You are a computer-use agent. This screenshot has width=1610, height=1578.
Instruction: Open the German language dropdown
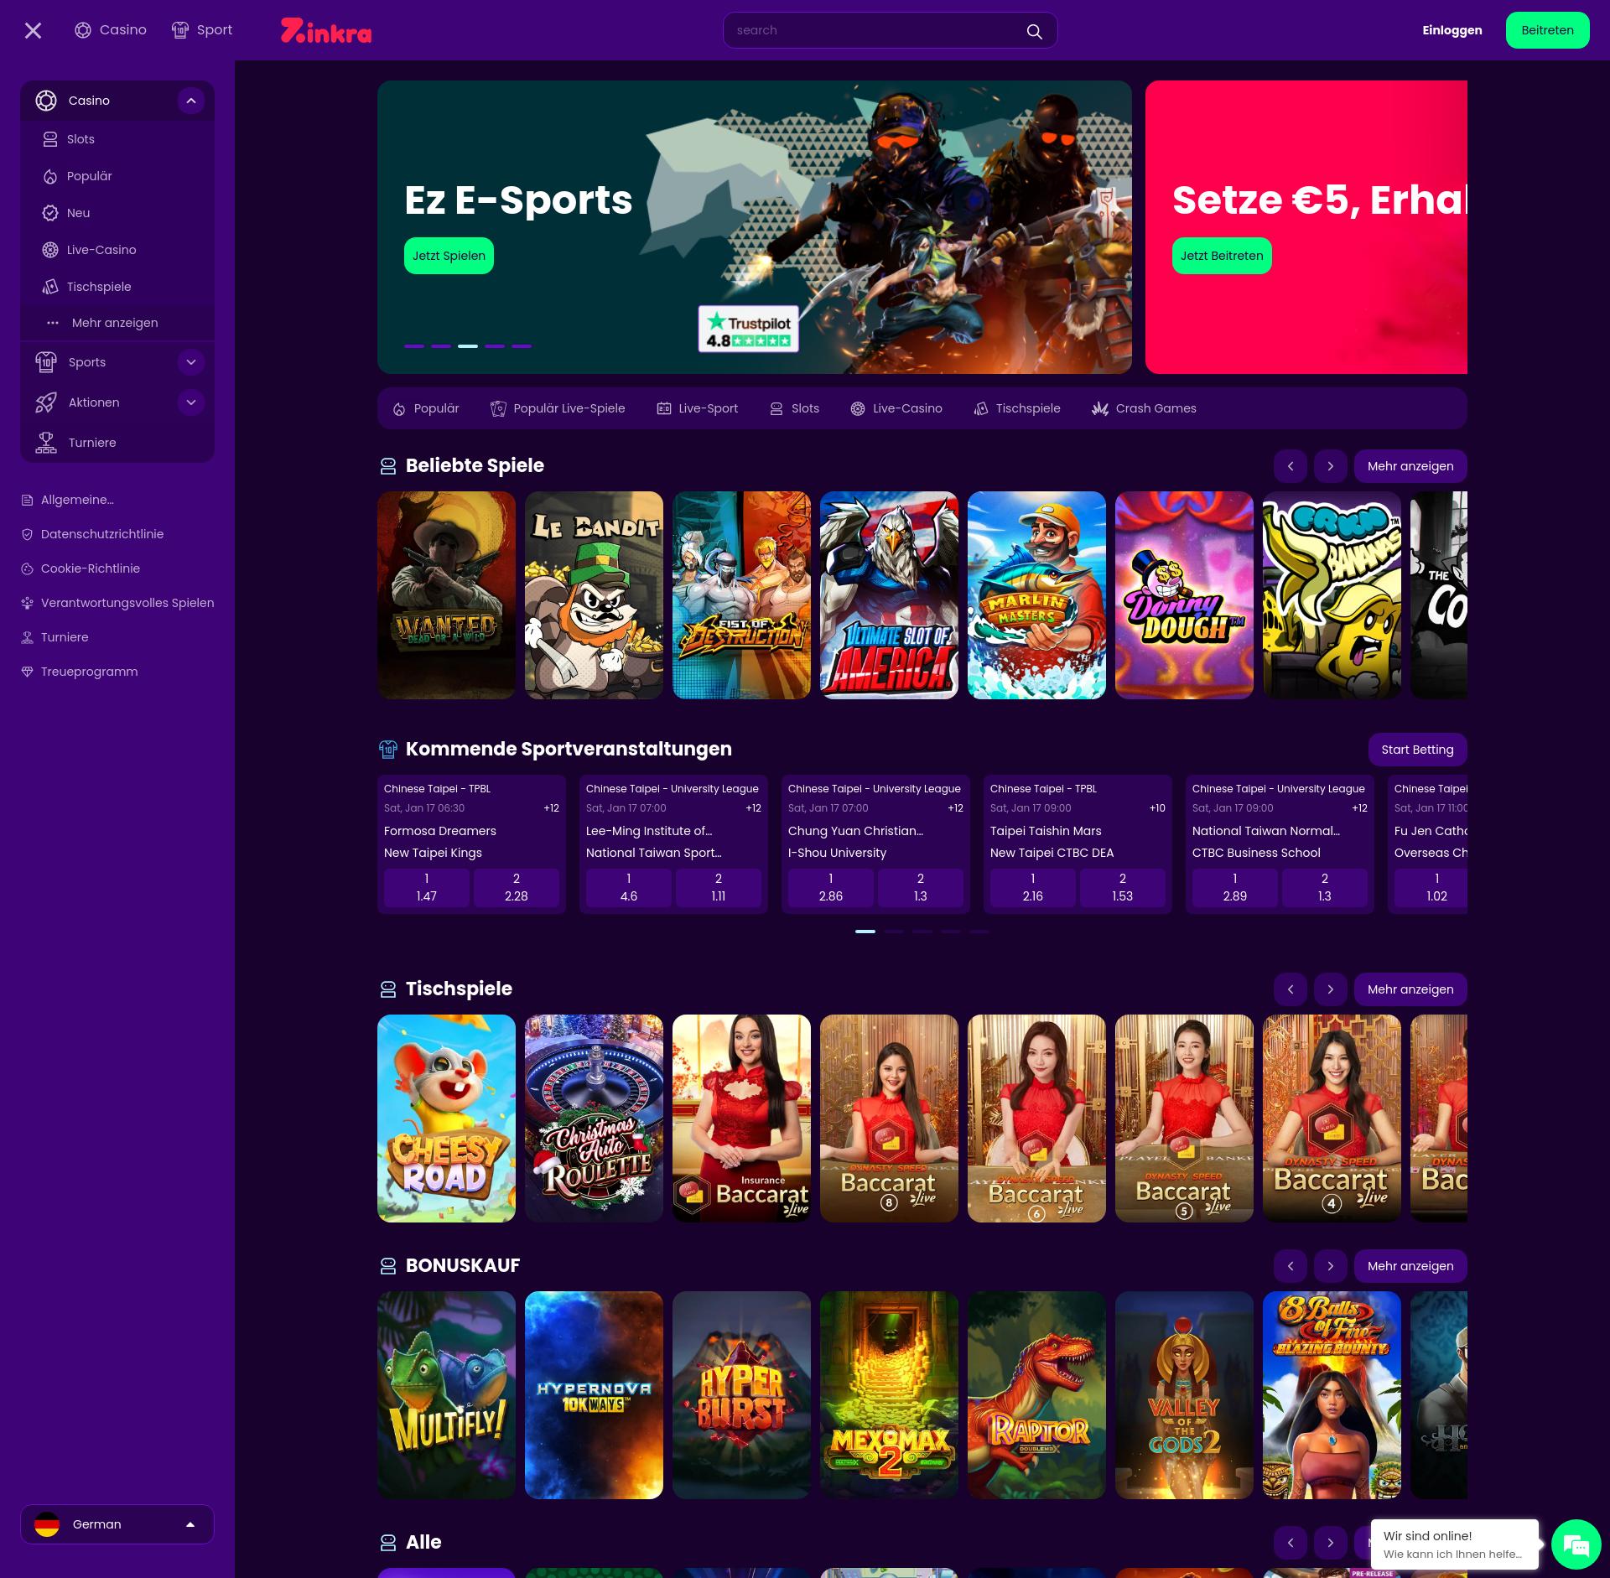117,1524
